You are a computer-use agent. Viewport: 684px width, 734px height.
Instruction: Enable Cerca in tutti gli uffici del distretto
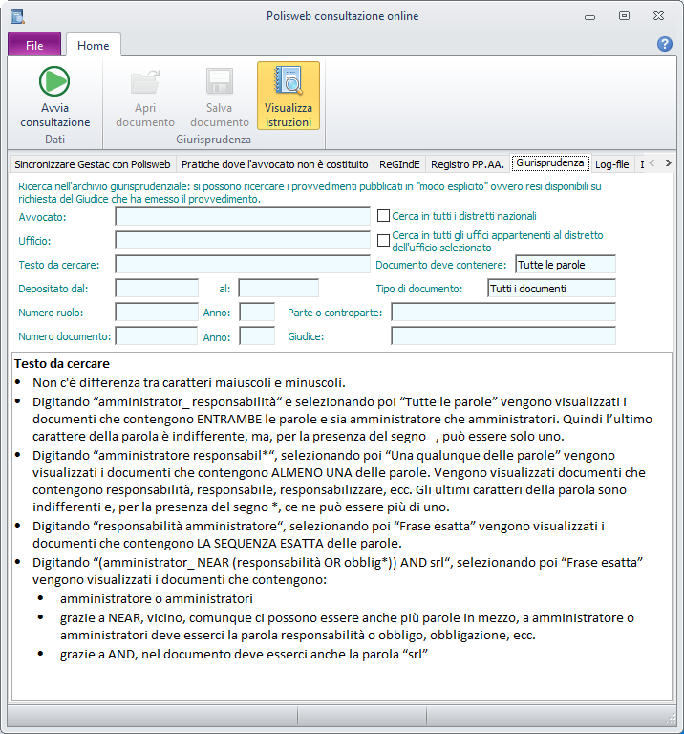(383, 240)
